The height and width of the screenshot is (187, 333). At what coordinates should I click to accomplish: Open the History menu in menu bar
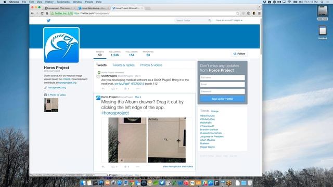(49, 2)
